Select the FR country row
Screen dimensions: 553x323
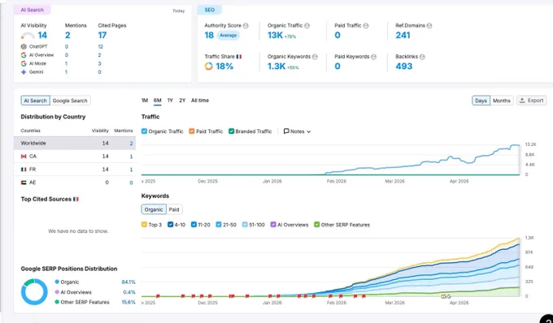click(x=75, y=170)
